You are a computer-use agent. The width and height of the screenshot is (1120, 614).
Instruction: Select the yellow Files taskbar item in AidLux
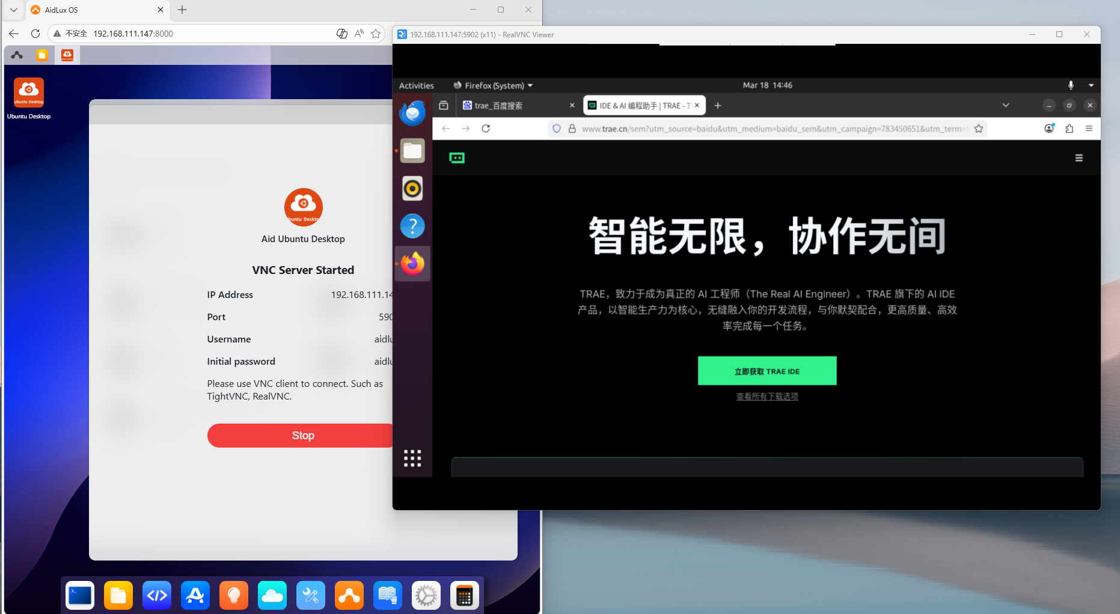(41, 55)
